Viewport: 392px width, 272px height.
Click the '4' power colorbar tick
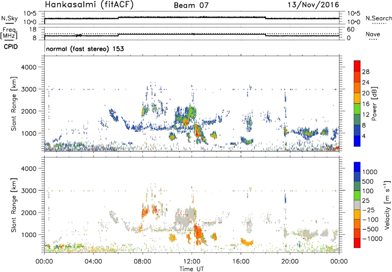point(364,136)
